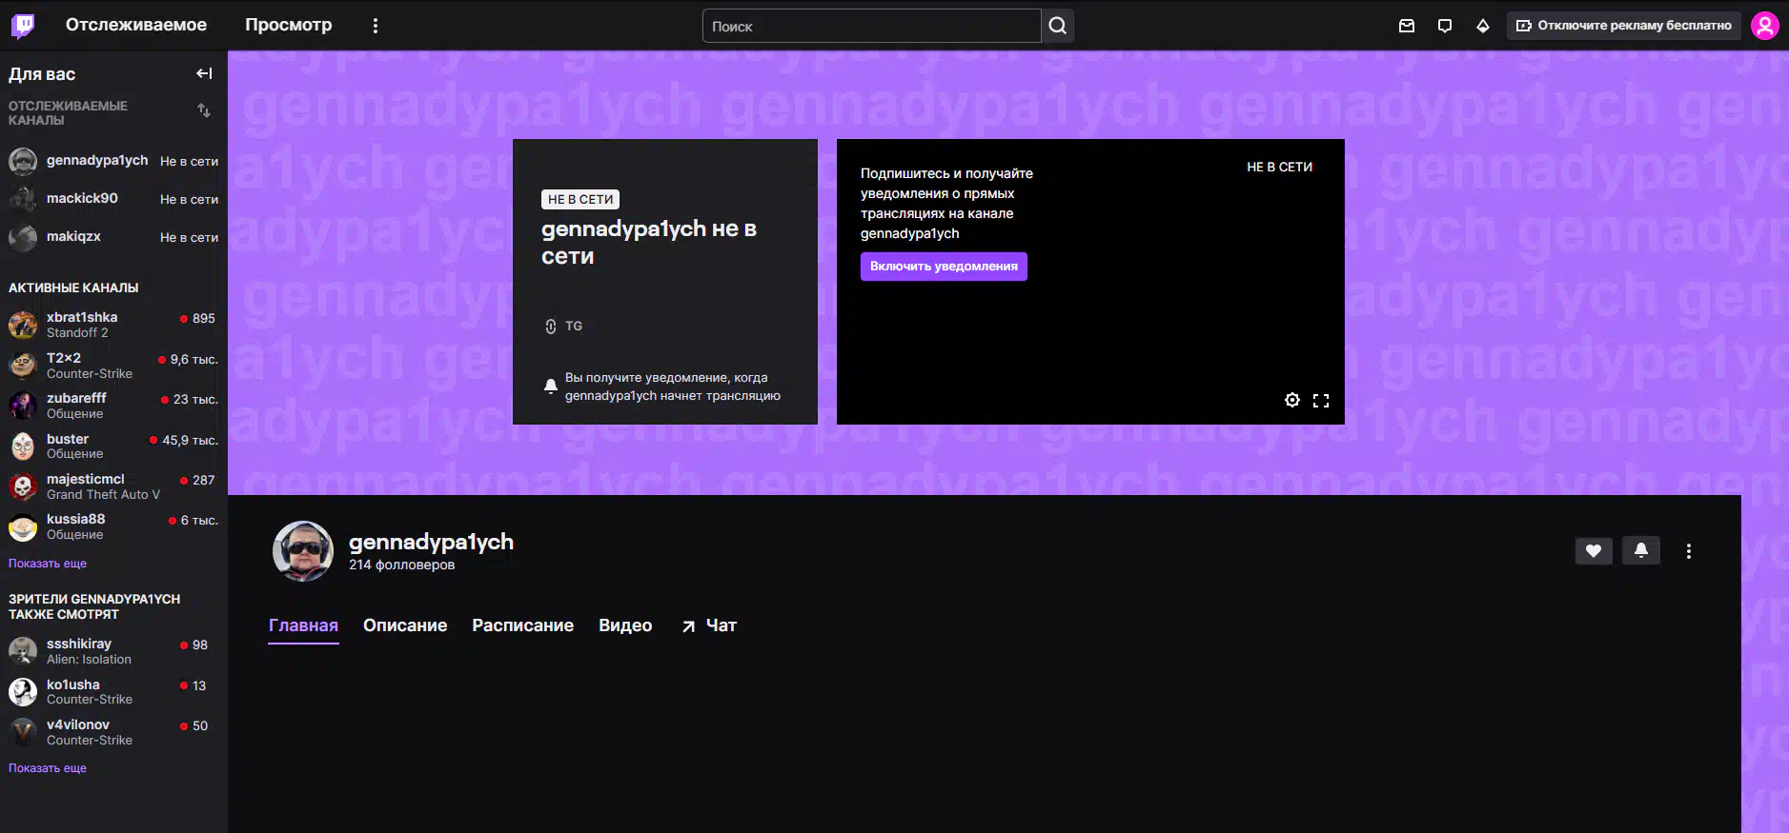Screen dimensions: 1789x833
Task: Go to 'Отслеживаемое' in top navigation
Action: point(136,25)
